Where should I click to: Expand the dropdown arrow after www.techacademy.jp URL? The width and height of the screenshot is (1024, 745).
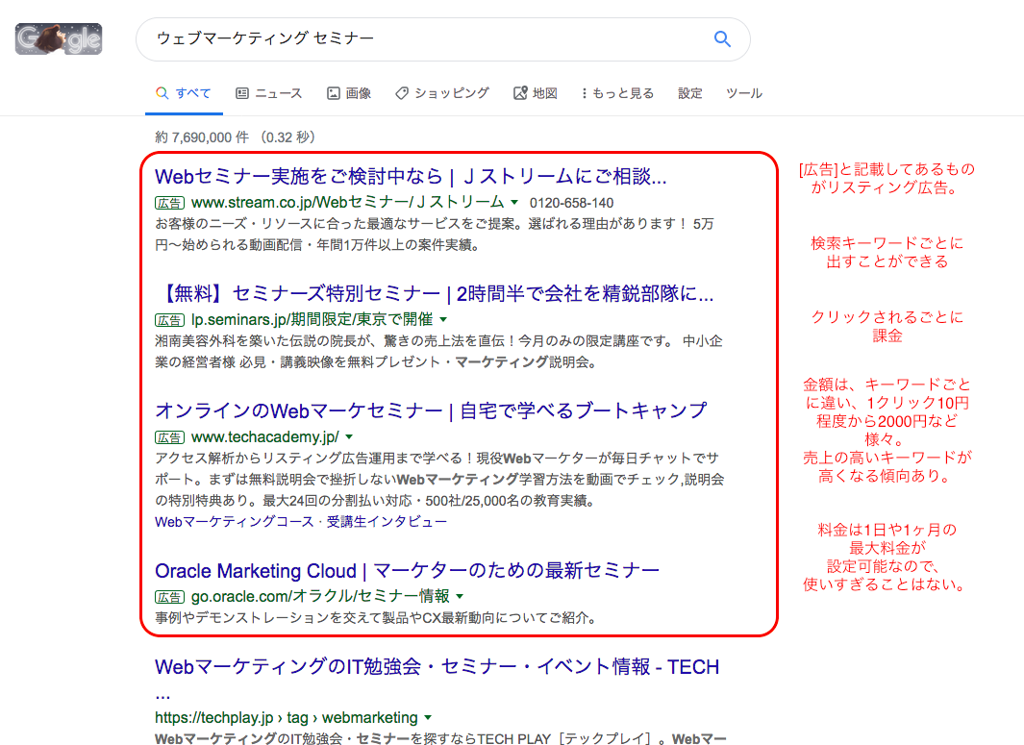tap(349, 436)
